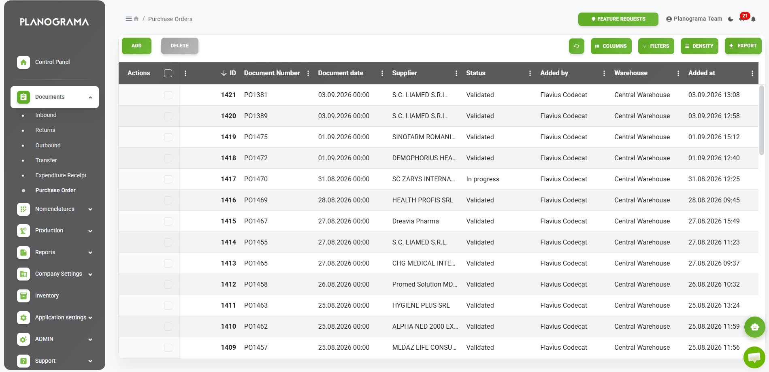Click the Nomenclatures sidebar icon

pos(23,209)
